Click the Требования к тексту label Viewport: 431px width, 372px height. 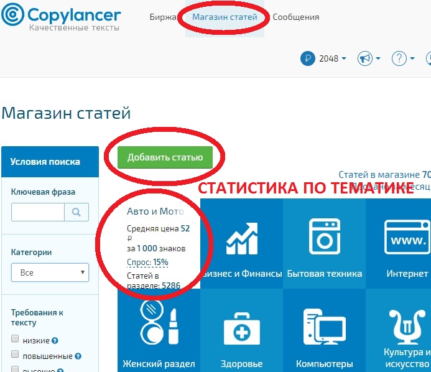click(x=37, y=317)
